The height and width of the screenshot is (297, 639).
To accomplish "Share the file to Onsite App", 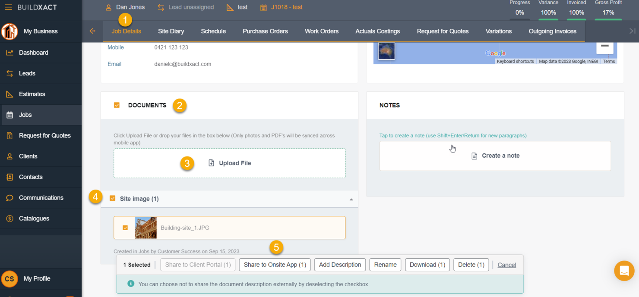I will click(275, 264).
